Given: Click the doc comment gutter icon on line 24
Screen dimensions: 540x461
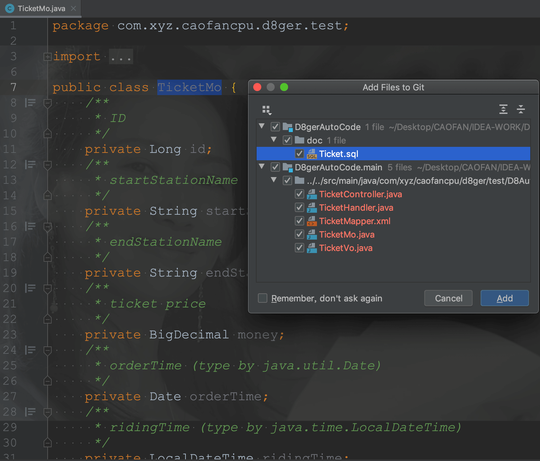Looking at the screenshot, I should pos(31,350).
